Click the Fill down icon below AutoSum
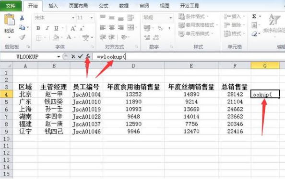Screen dimensions: 285x179 [x=254, y=25]
